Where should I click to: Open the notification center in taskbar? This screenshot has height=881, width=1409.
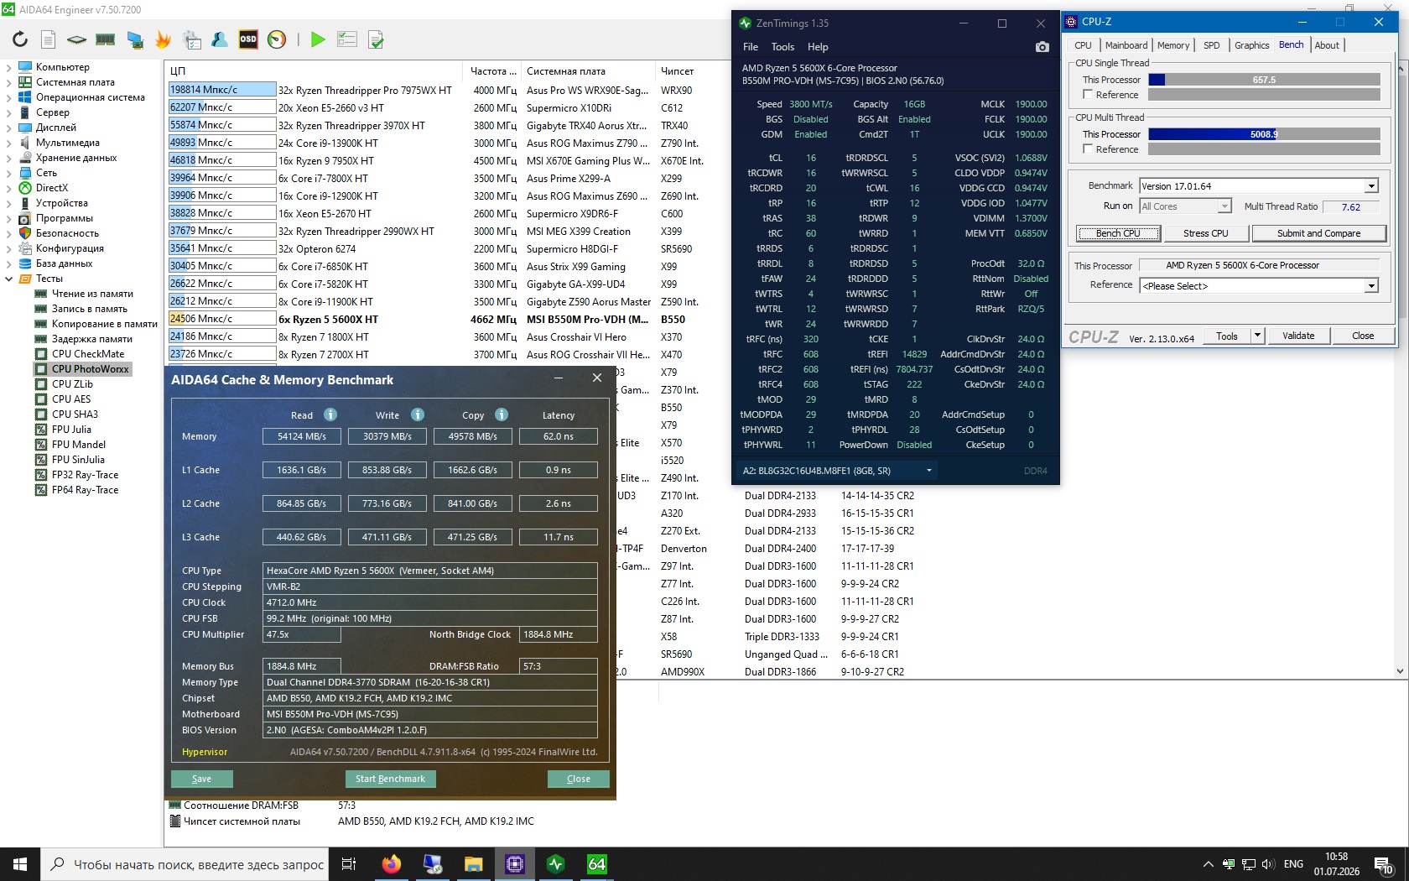(x=1384, y=864)
